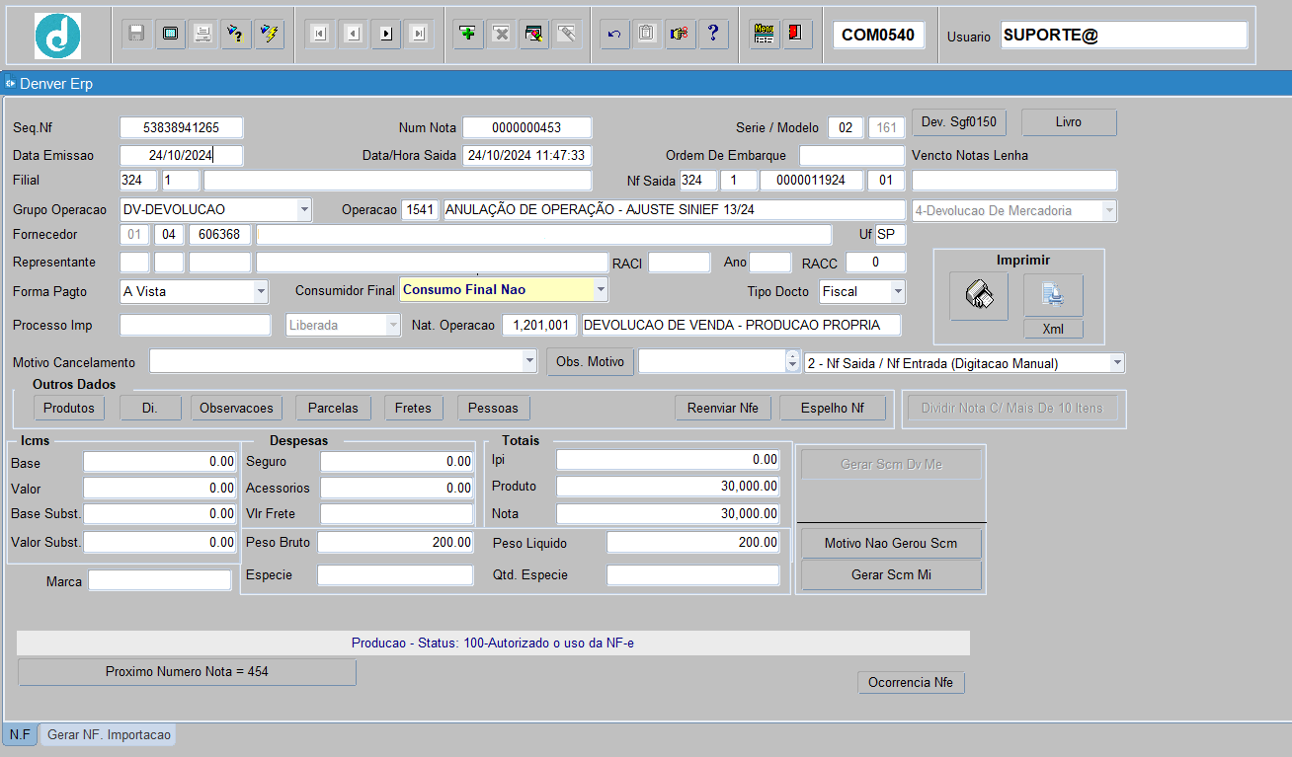Click the Livro button

[x=1069, y=122]
